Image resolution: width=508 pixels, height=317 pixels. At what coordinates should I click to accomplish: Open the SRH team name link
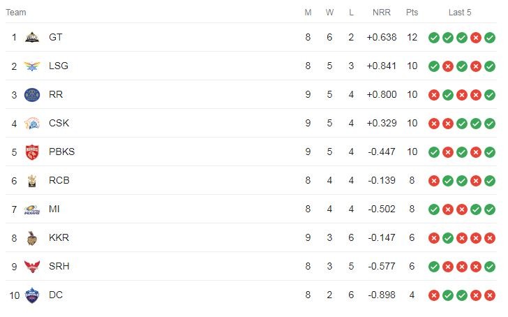pos(59,266)
